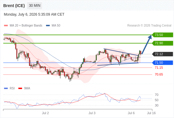Image resolution: width=174 pixels, height=118 pixels.
Task: Click the Jul 2 date axis label
Action: pyautogui.click(x=45, y=113)
